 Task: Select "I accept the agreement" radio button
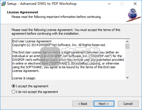tap(13, 86)
